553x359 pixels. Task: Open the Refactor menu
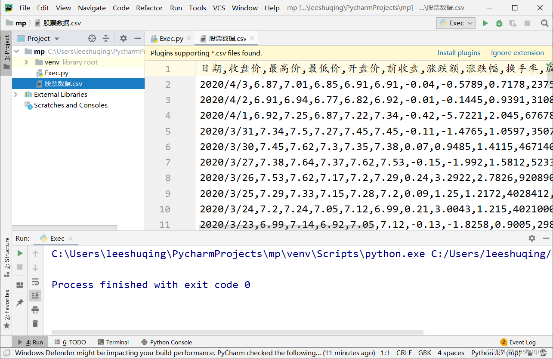tap(149, 8)
